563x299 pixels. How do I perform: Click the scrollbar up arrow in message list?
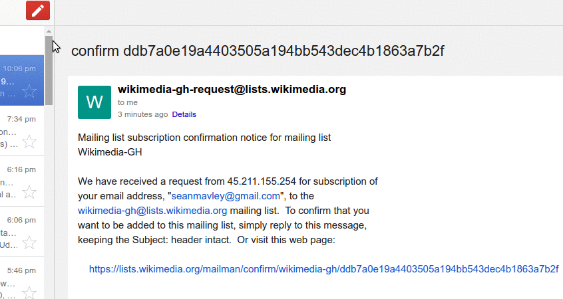[x=49, y=31]
